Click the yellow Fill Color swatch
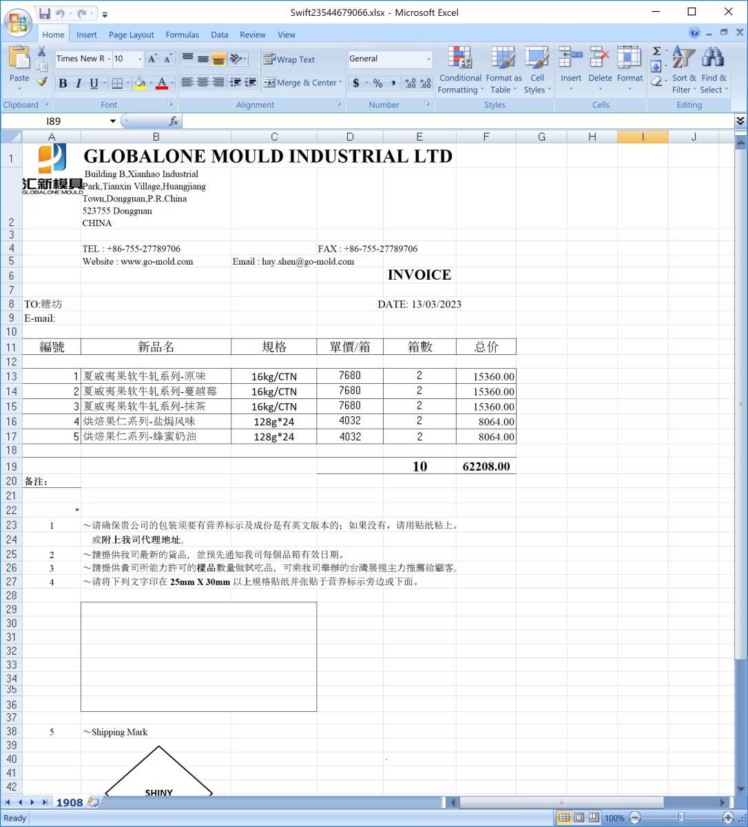 click(x=140, y=83)
